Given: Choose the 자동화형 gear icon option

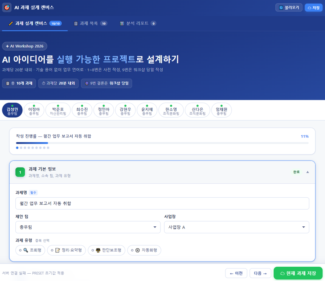Looking at the screenshot, I should pyautogui.click(x=144, y=250).
